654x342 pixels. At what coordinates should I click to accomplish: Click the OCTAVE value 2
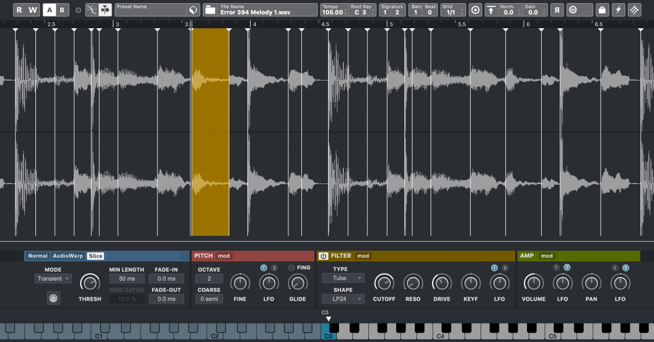(x=209, y=279)
